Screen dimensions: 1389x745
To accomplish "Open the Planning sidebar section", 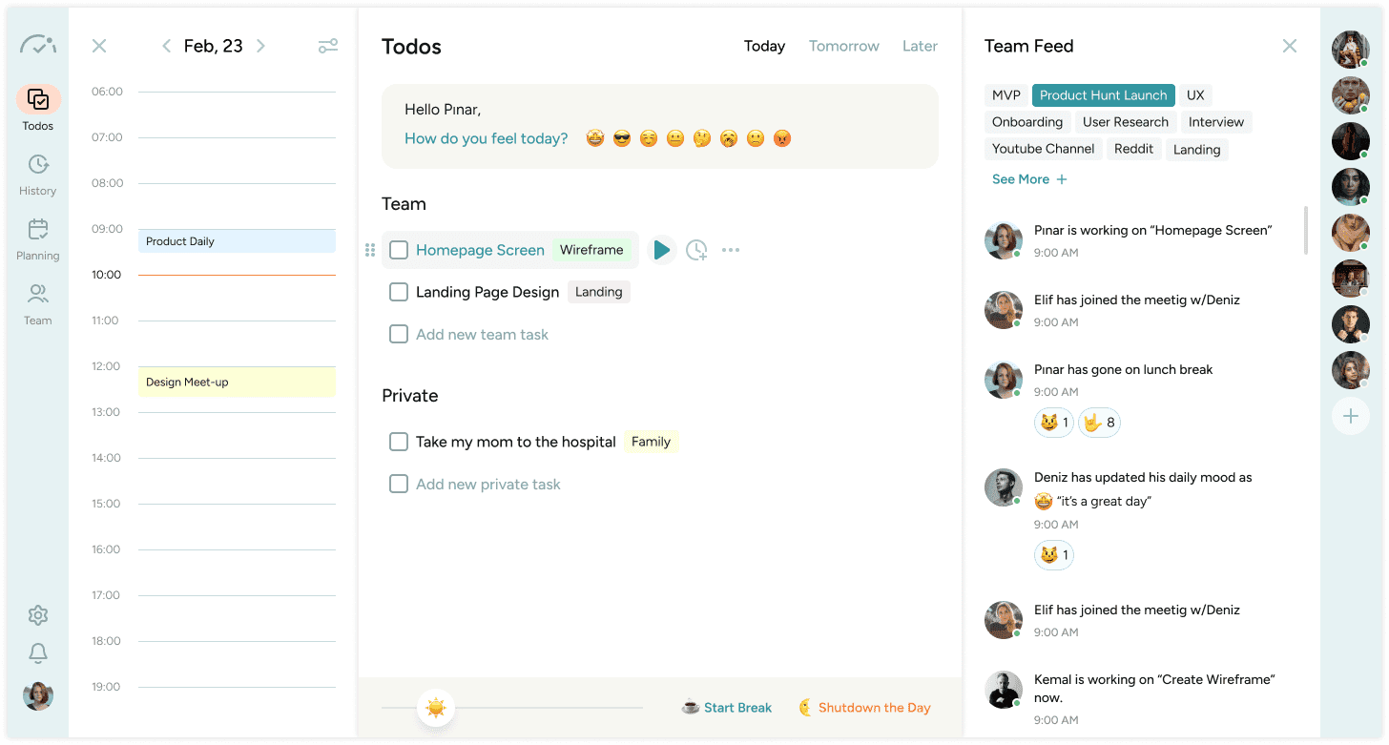I will click(x=38, y=239).
